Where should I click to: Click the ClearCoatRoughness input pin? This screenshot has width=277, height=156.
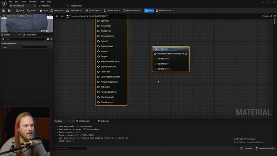[x=99, y=77]
